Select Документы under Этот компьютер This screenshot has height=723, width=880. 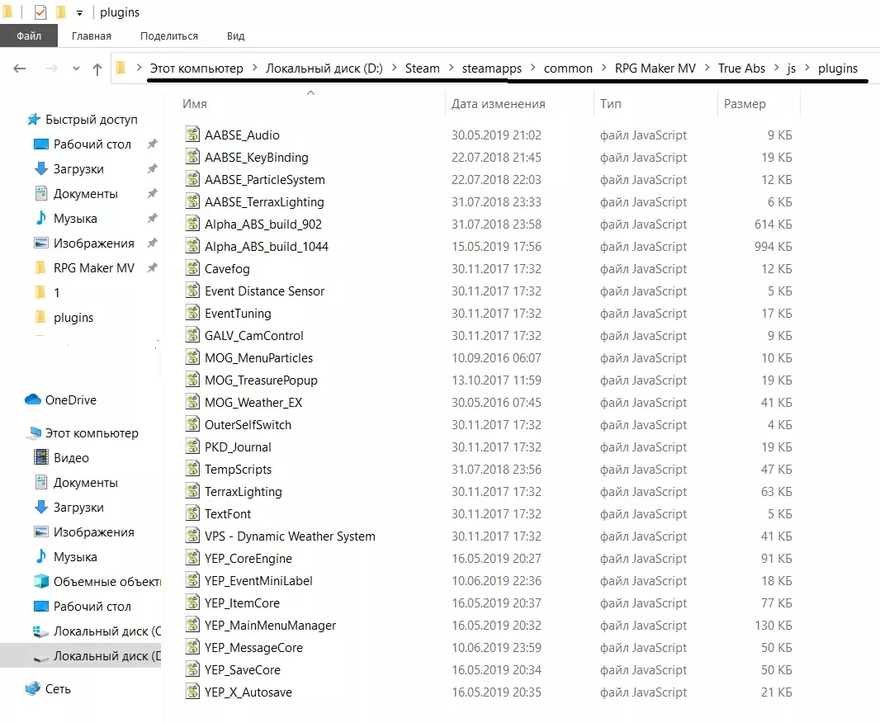tap(85, 482)
